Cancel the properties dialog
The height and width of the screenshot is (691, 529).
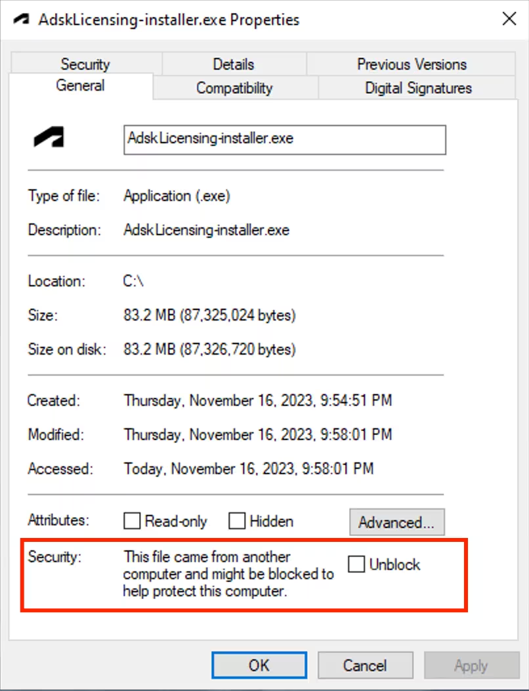click(365, 665)
